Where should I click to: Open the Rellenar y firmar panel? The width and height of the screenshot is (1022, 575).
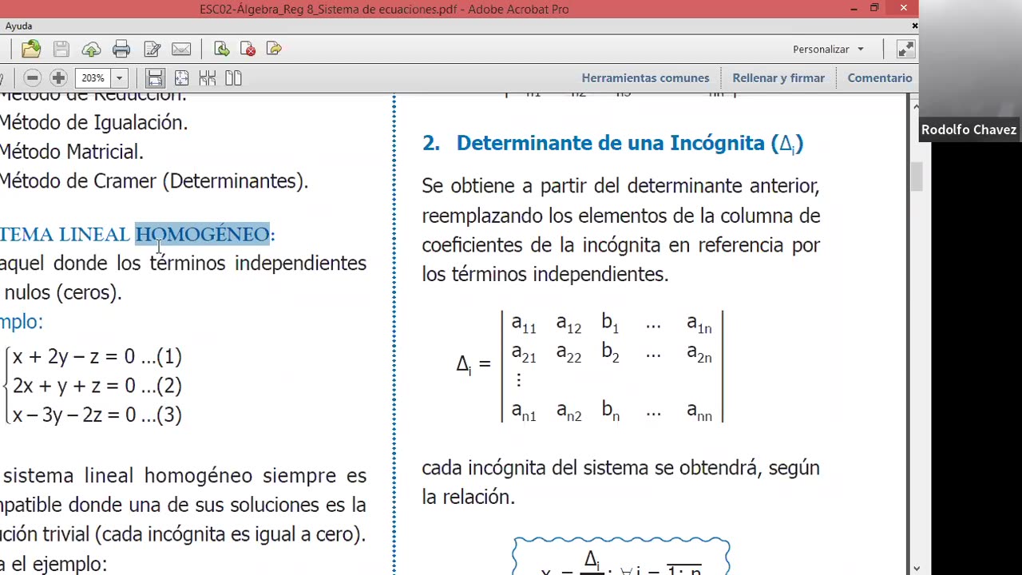[778, 78]
